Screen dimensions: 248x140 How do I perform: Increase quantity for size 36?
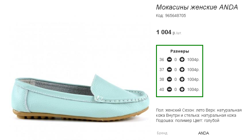coord(182,60)
